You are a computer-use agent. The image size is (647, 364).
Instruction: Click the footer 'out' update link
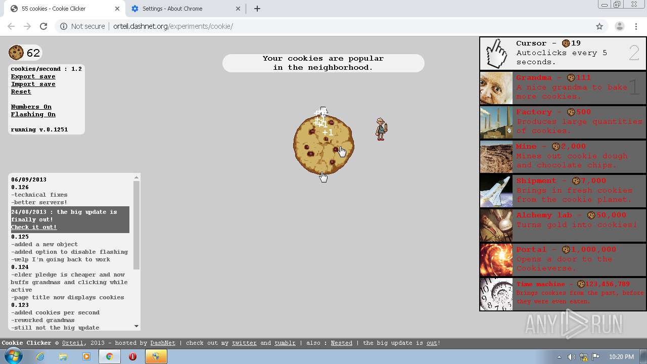click(432, 343)
